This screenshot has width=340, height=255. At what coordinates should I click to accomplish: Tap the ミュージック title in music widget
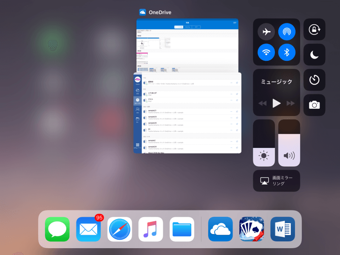coord(277,82)
